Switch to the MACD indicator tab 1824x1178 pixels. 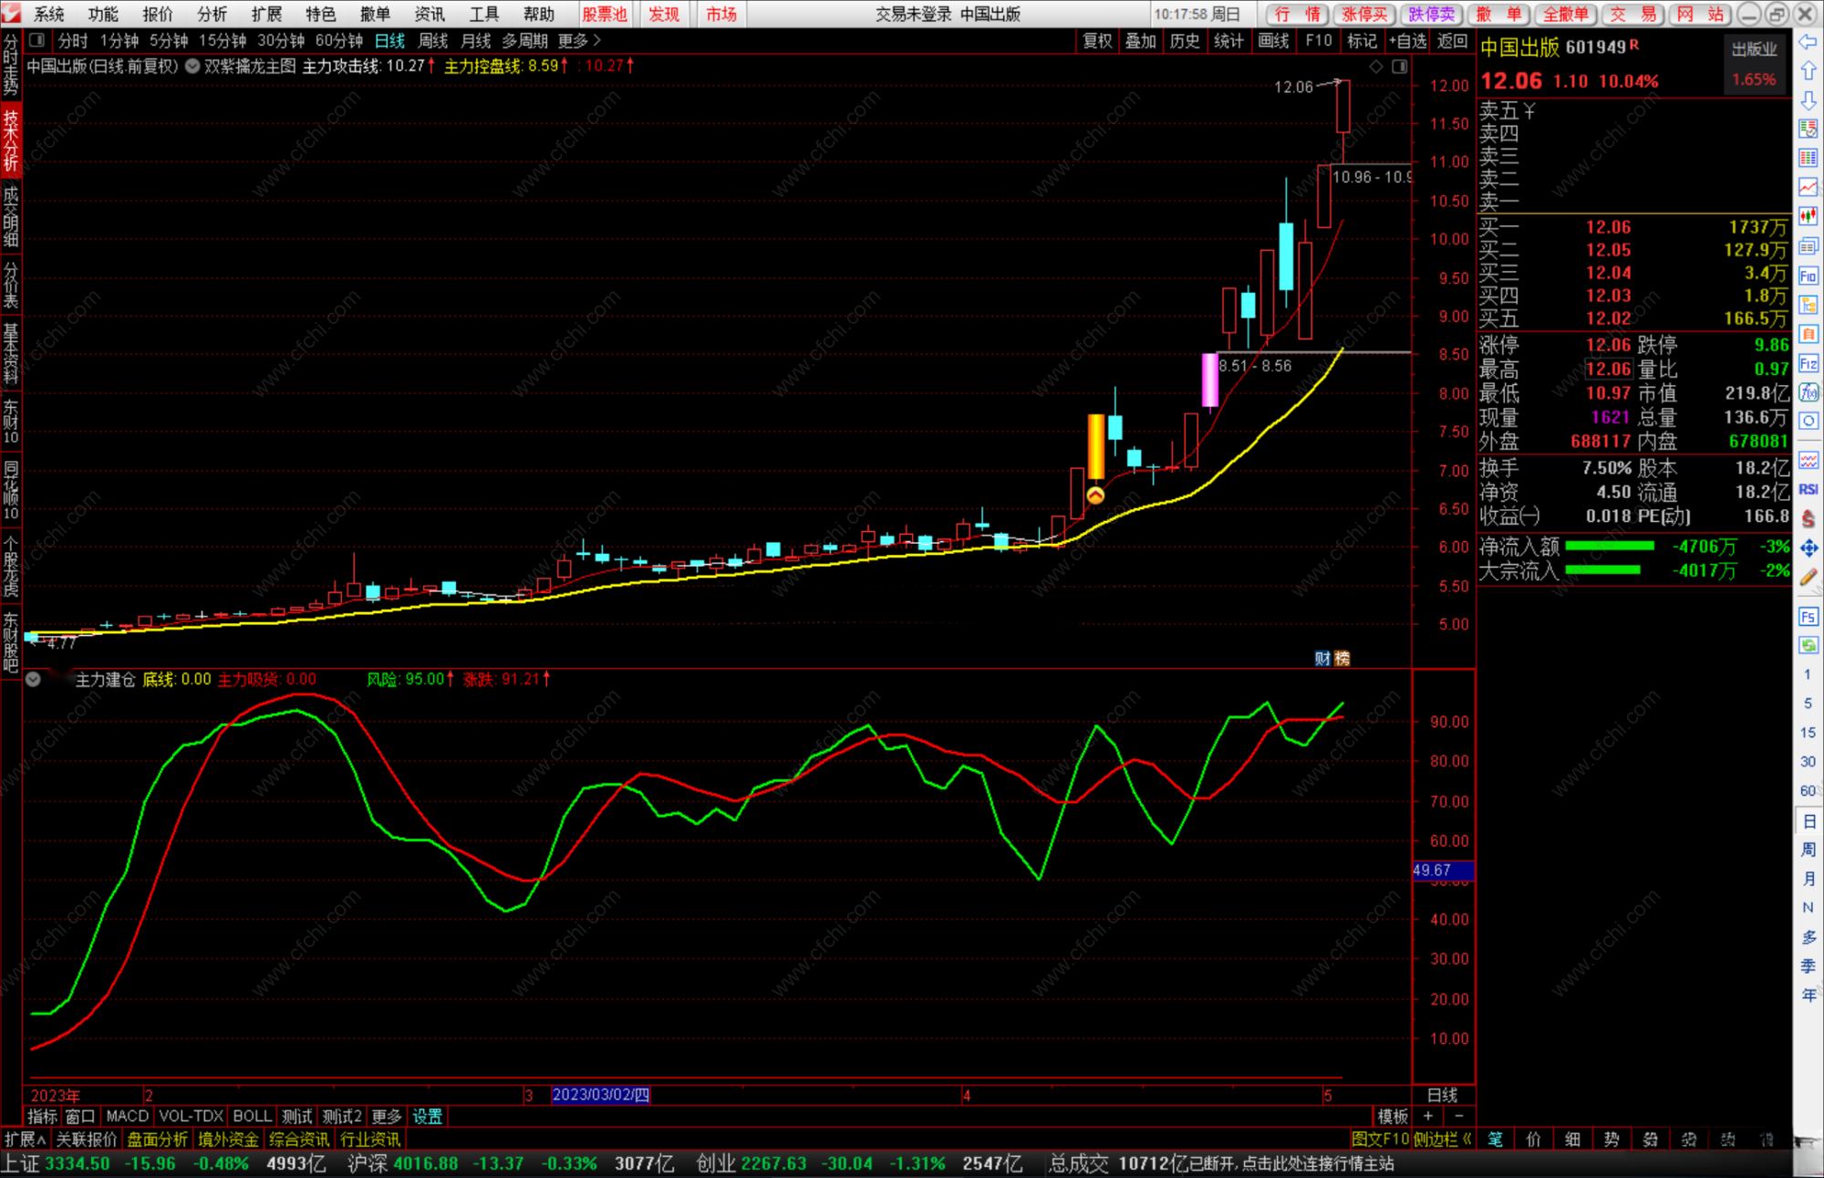click(127, 1116)
